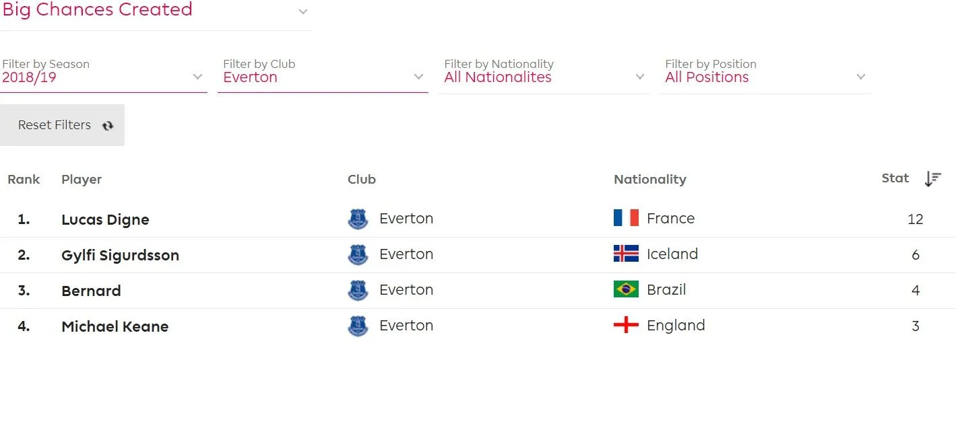The height and width of the screenshot is (436, 956).
Task: Click the Everton crest in Gylfi Sigurdsson's row
Action: [x=358, y=255]
